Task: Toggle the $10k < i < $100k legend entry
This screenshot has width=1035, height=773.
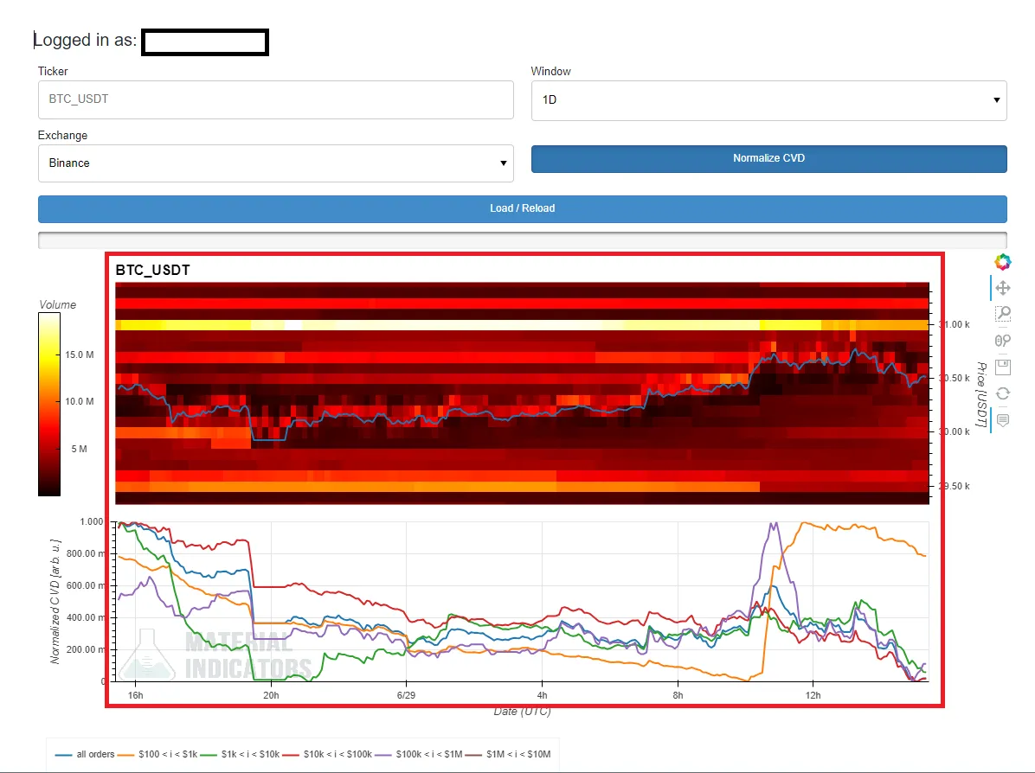Action: point(329,754)
